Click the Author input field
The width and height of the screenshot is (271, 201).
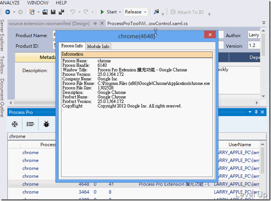254,35
